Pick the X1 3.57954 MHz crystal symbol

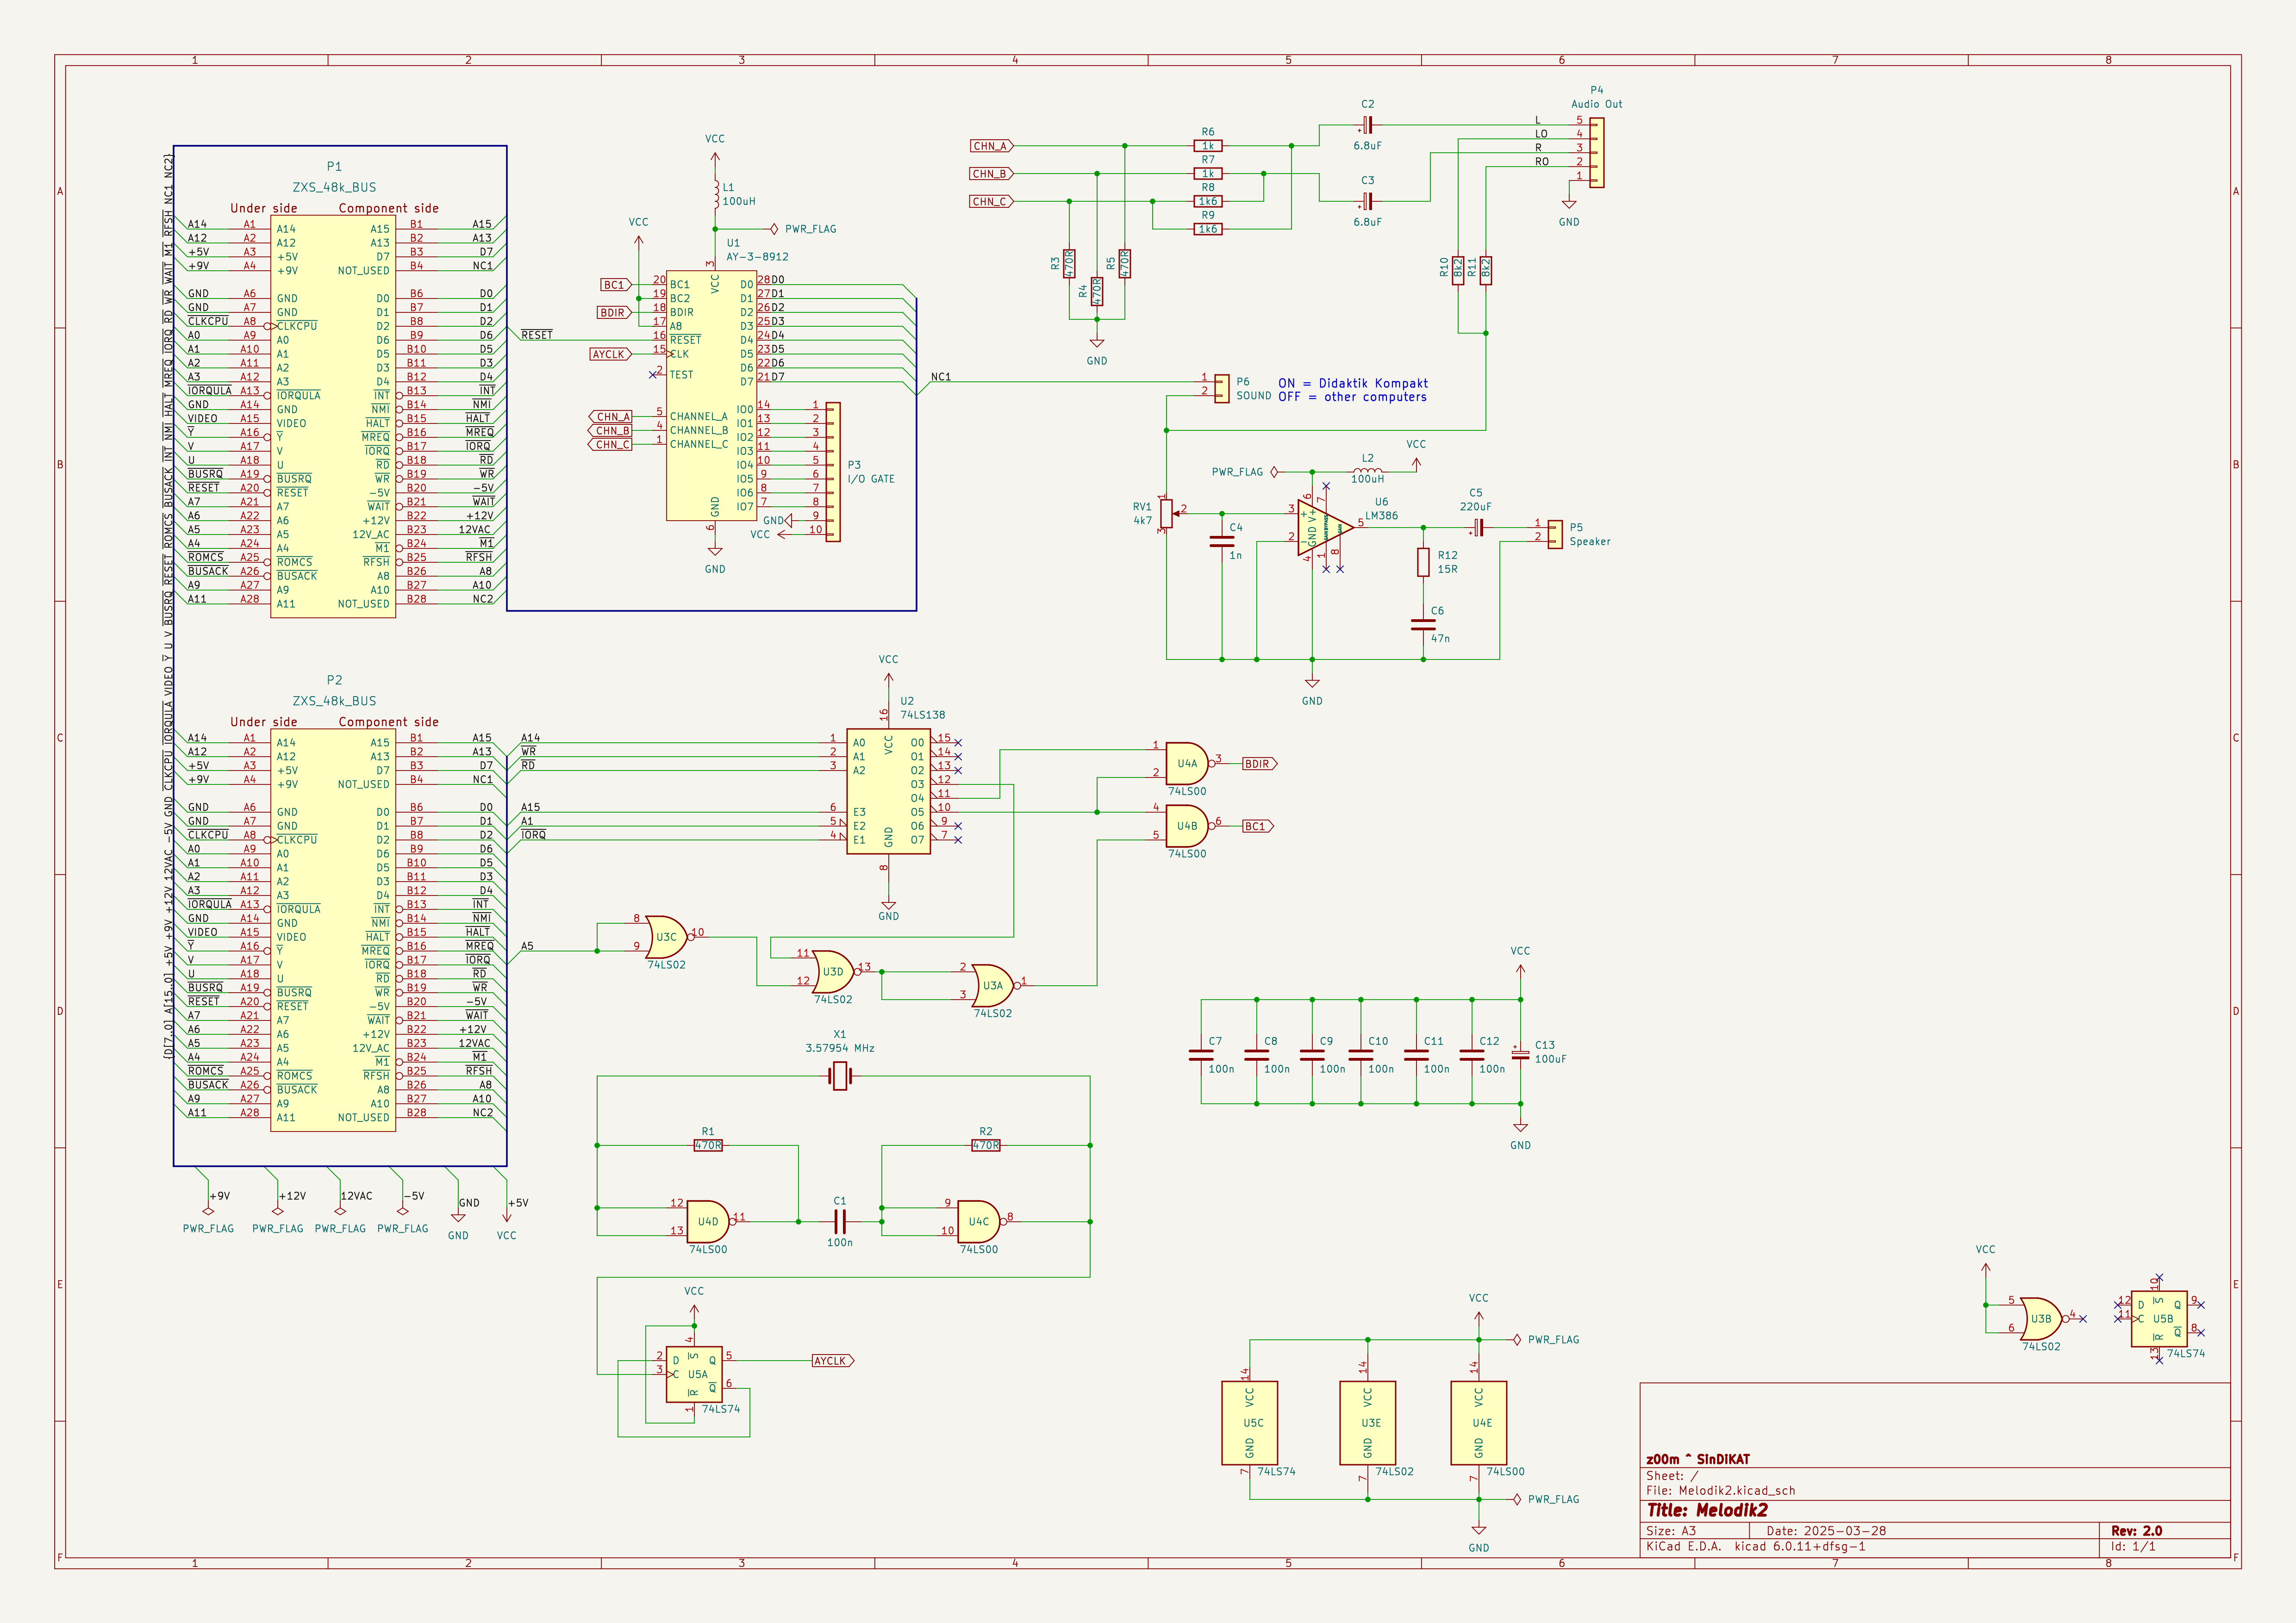point(840,1076)
